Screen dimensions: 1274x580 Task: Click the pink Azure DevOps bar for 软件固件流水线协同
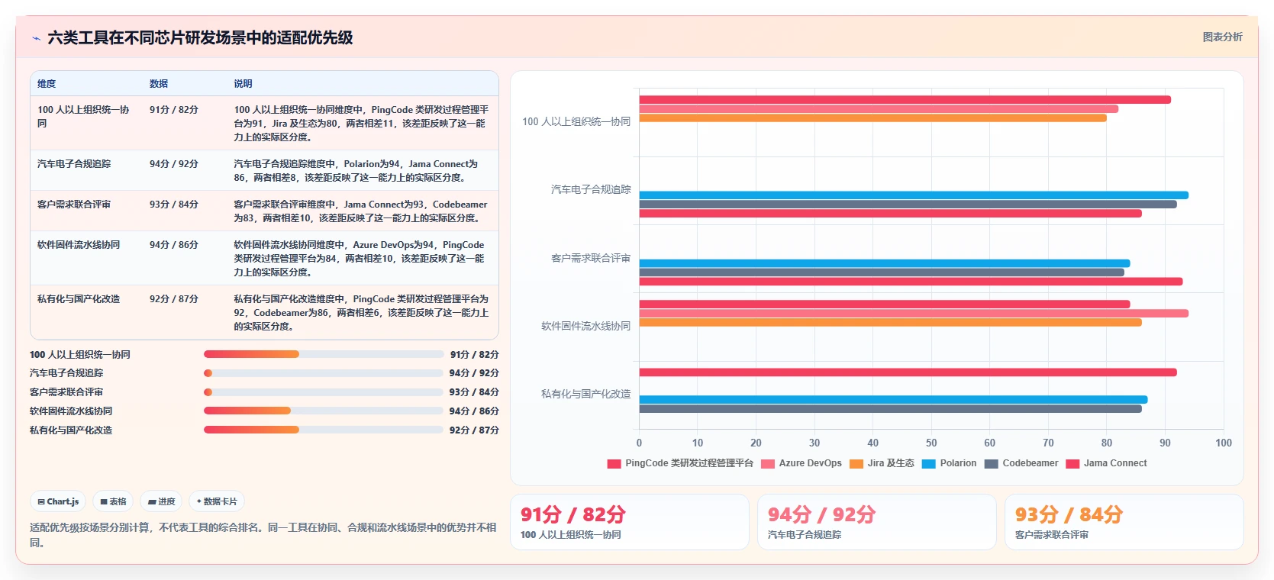coord(914,314)
